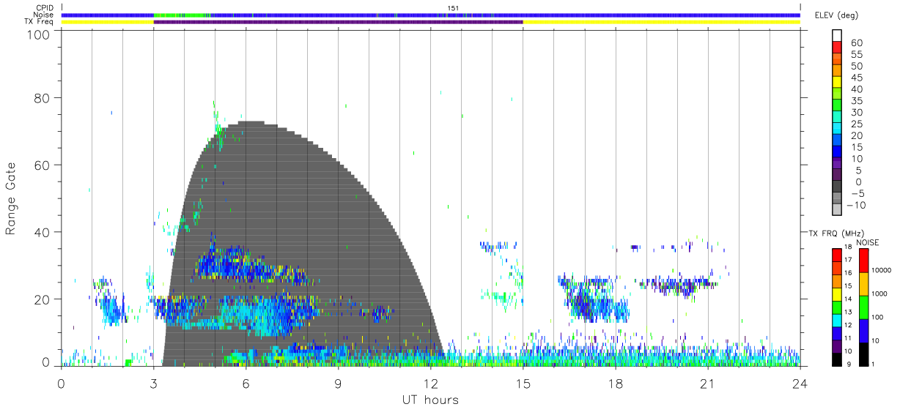Click the yellow TX Freq bar segment before hour 3

107,22
